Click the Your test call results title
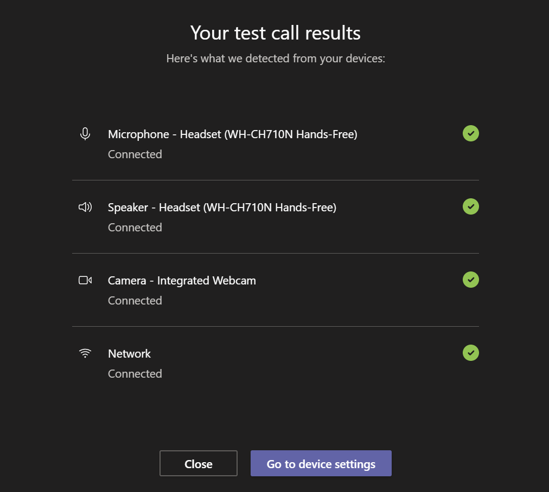 pos(274,33)
